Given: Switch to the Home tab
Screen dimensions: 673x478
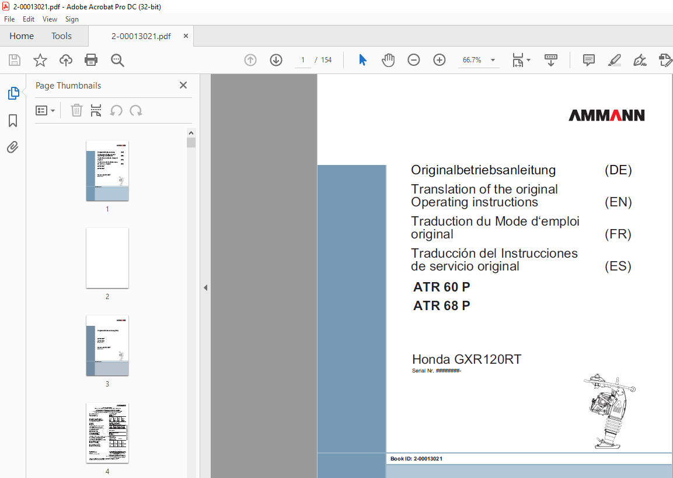Looking at the screenshot, I should click(22, 36).
